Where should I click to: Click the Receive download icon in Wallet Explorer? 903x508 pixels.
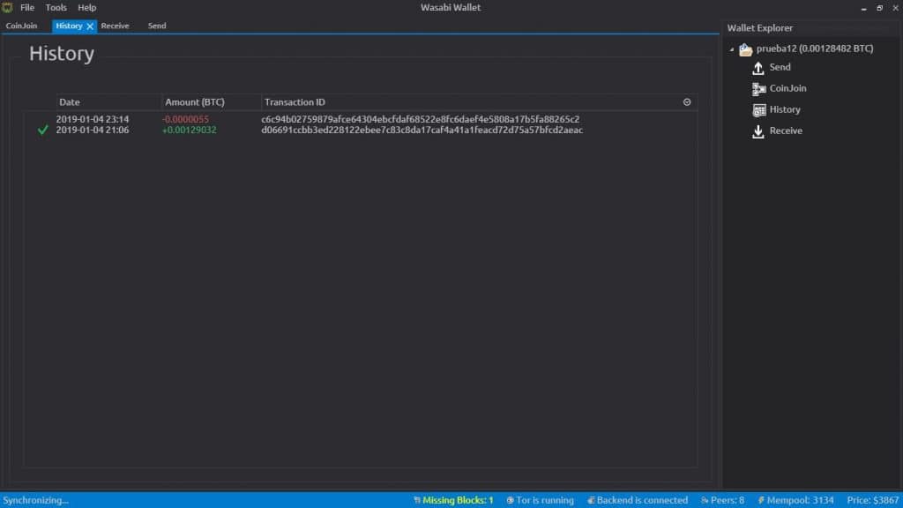pyautogui.click(x=757, y=131)
